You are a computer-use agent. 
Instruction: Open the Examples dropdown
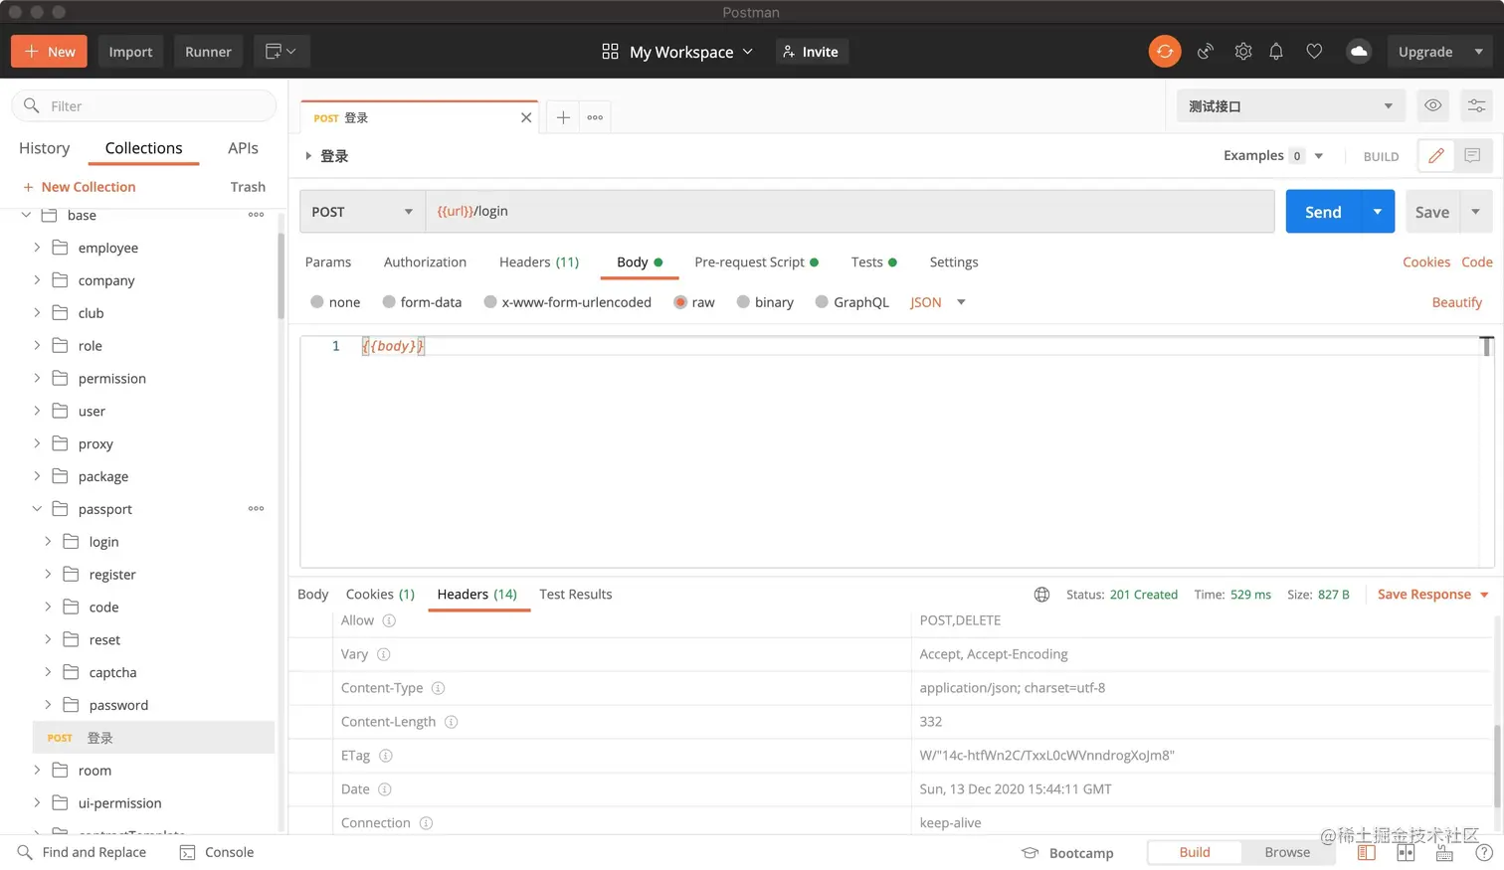(1273, 156)
